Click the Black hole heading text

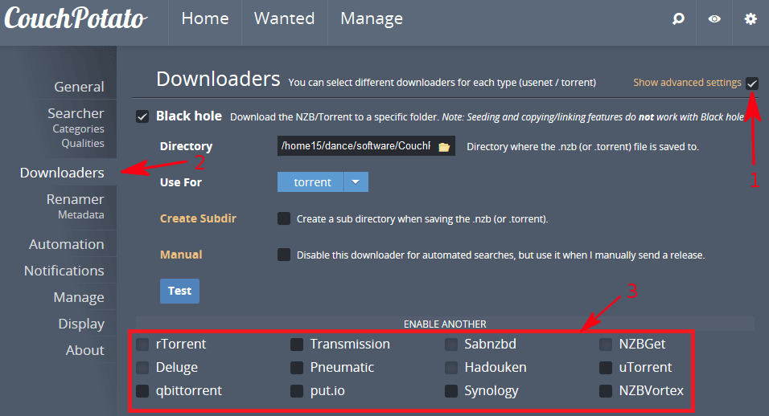189,116
